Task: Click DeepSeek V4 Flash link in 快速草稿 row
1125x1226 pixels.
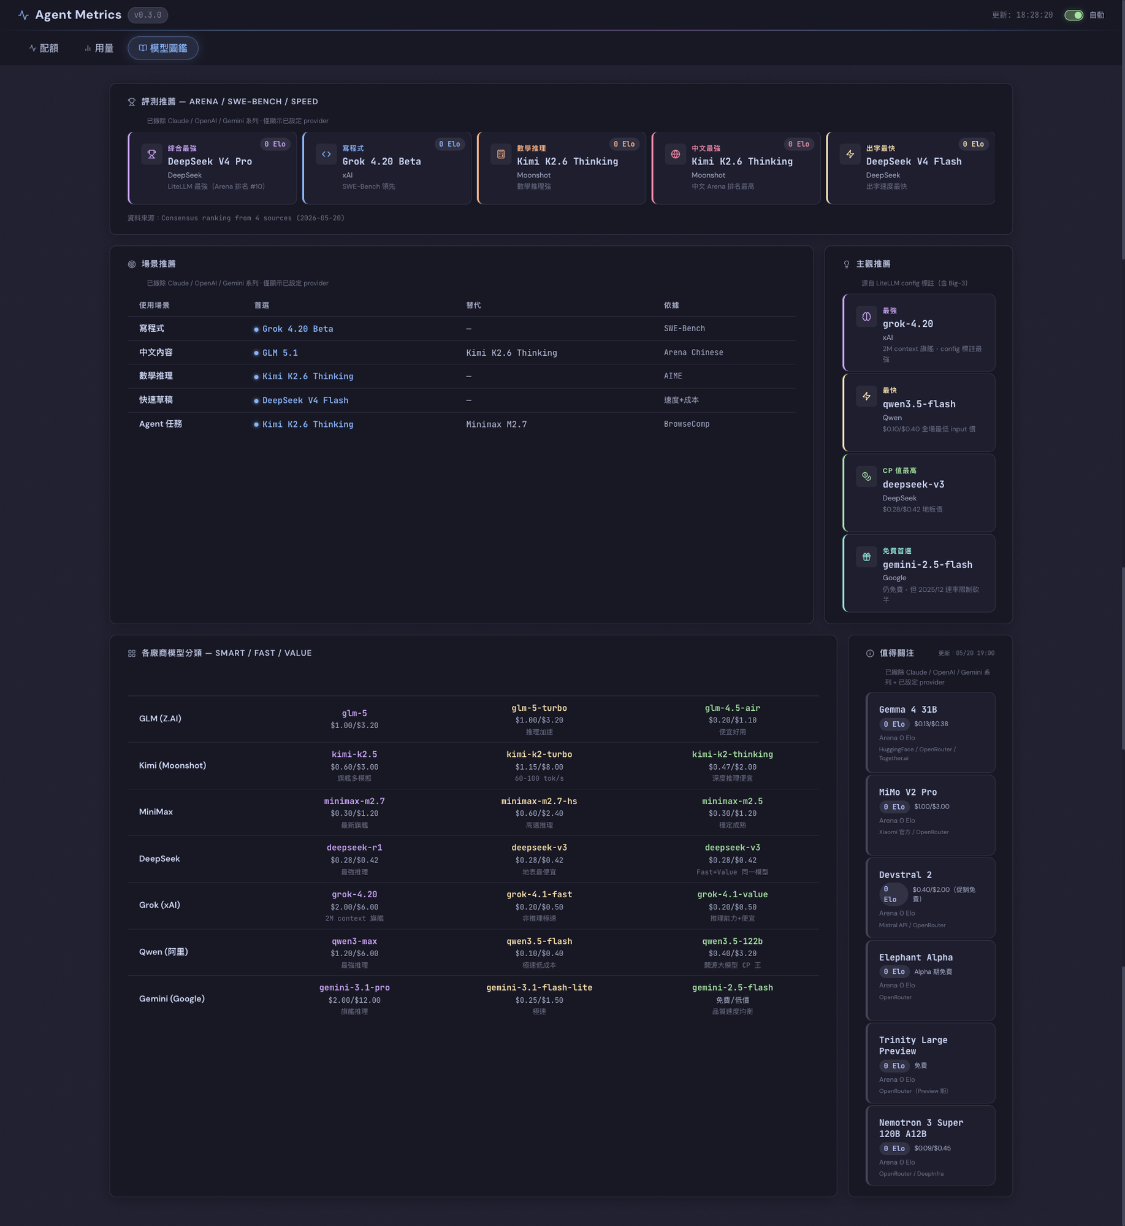Action: click(x=305, y=400)
